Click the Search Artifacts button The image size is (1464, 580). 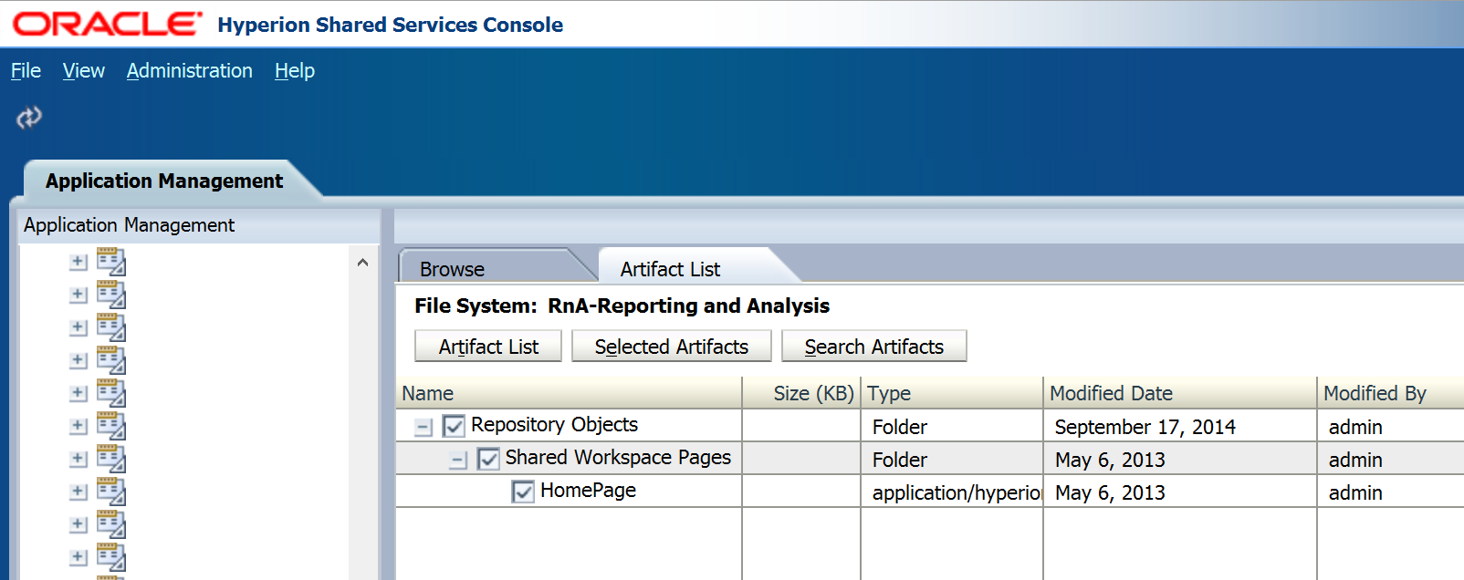click(873, 347)
